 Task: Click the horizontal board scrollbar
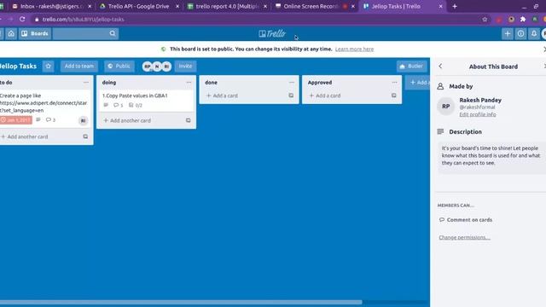click(181, 302)
